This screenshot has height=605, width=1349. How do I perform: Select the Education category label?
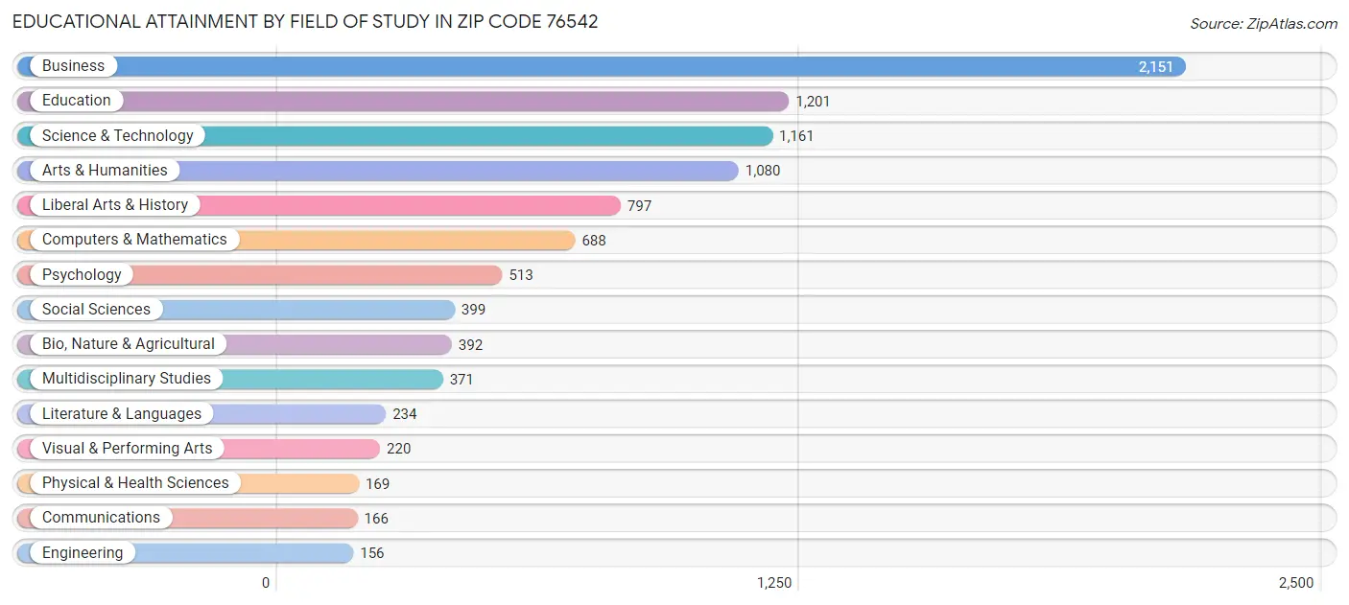tap(76, 101)
